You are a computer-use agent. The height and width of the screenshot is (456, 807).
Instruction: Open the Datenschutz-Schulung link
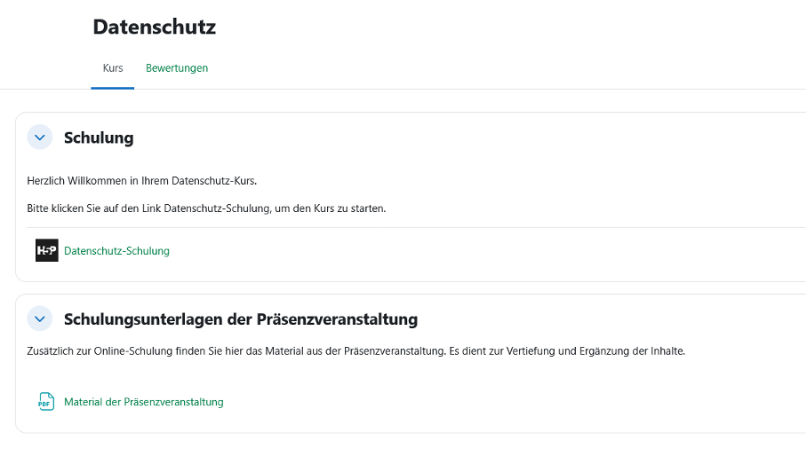point(116,251)
